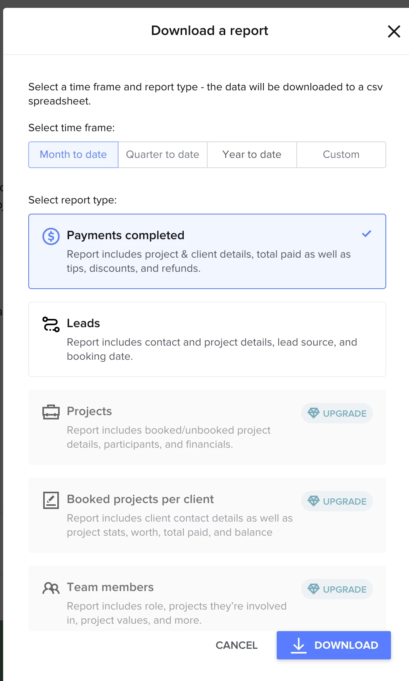
Task: Pick the Custom time frame option
Action: click(x=341, y=155)
